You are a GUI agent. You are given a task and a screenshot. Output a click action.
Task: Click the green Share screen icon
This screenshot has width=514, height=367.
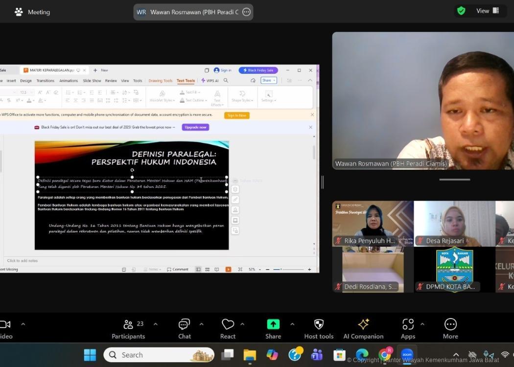pyautogui.click(x=273, y=324)
